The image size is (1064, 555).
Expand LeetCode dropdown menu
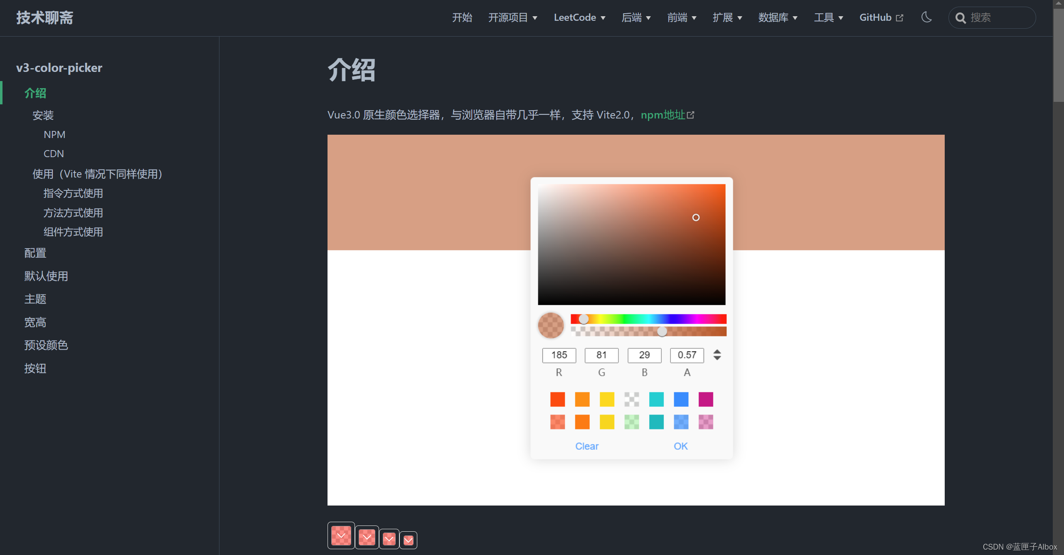coord(579,17)
